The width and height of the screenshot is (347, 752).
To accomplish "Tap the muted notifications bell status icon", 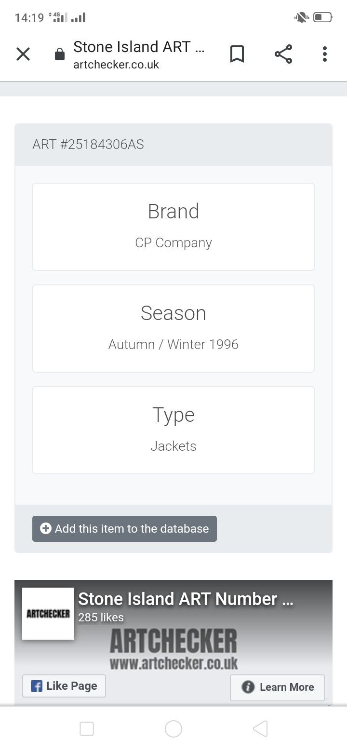I will (x=301, y=18).
